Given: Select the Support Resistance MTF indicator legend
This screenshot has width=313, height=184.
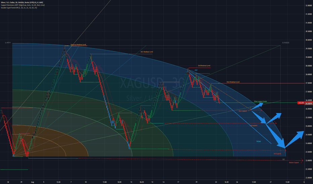Looking at the screenshot, I should (x=23, y=5).
